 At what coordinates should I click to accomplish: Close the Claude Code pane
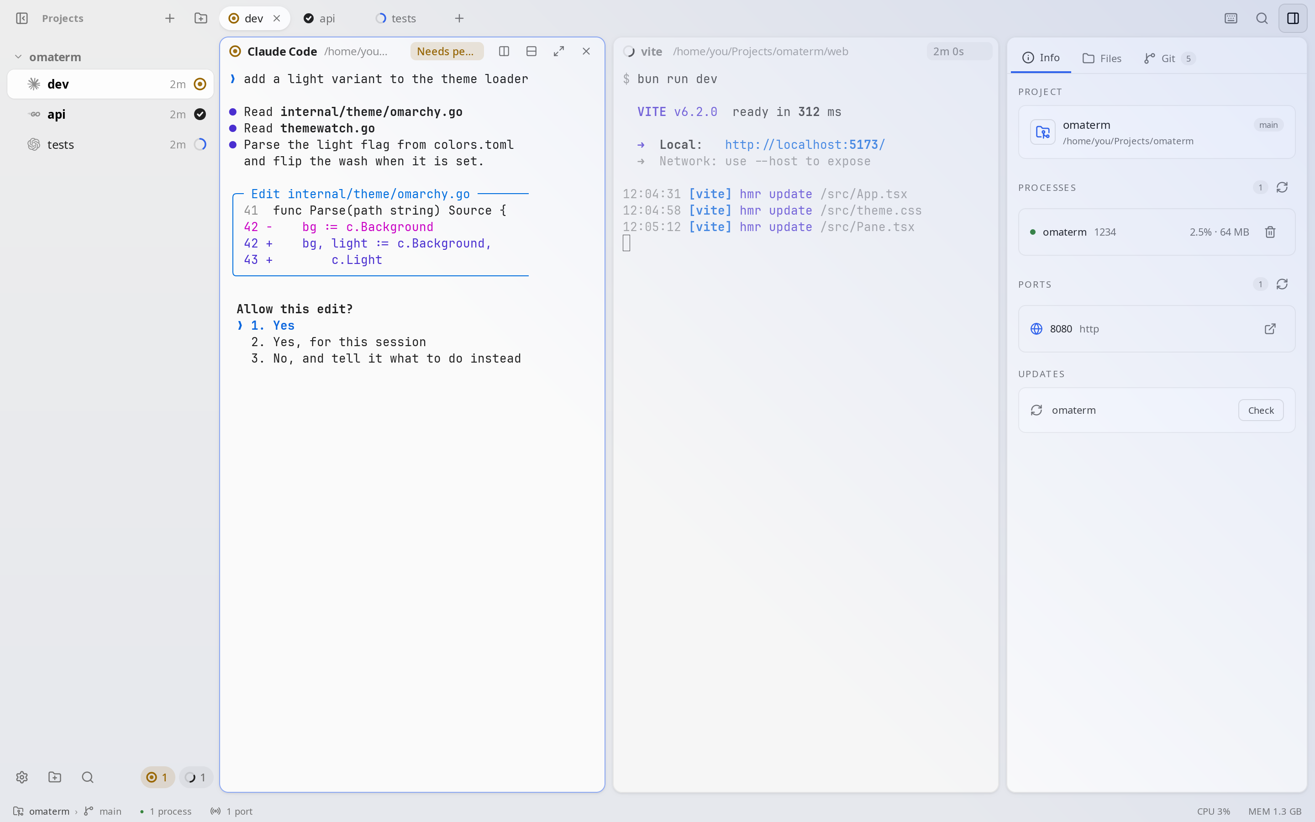tap(586, 51)
